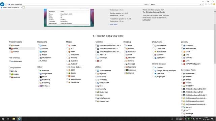Screen dimensions: 216x121
Task: Select the Ninite browser tab
Action: [x=11, y=7]
